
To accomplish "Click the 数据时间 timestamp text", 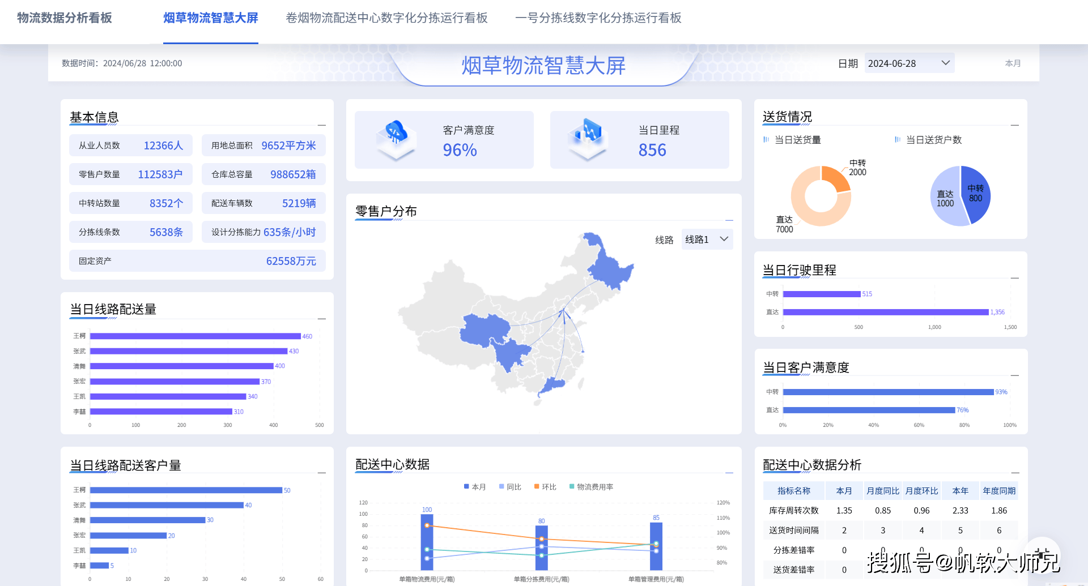I will point(122,63).
